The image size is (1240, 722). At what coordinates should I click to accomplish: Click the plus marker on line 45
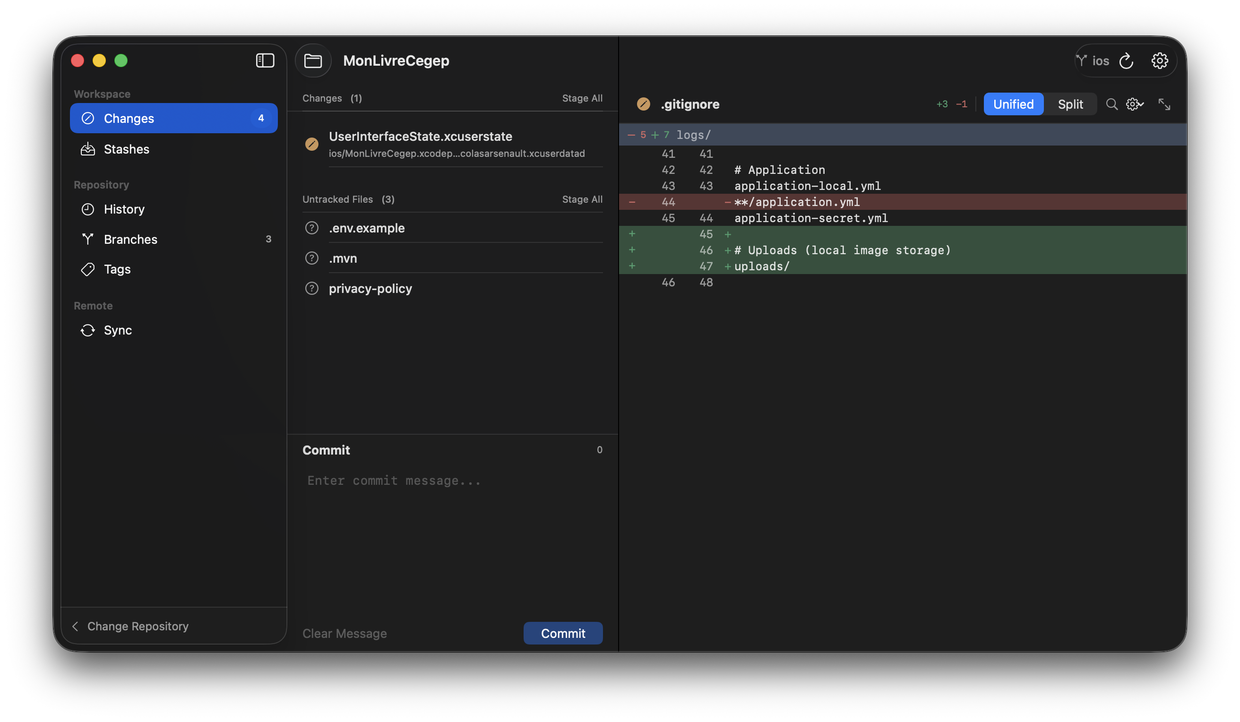pyautogui.click(x=632, y=234)
